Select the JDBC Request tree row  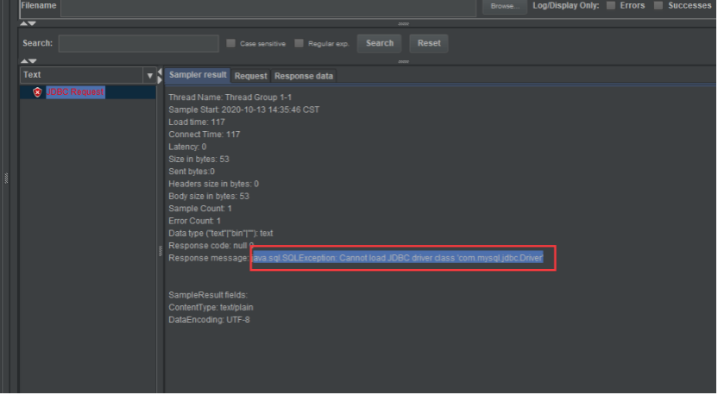(x=88, y=92)
